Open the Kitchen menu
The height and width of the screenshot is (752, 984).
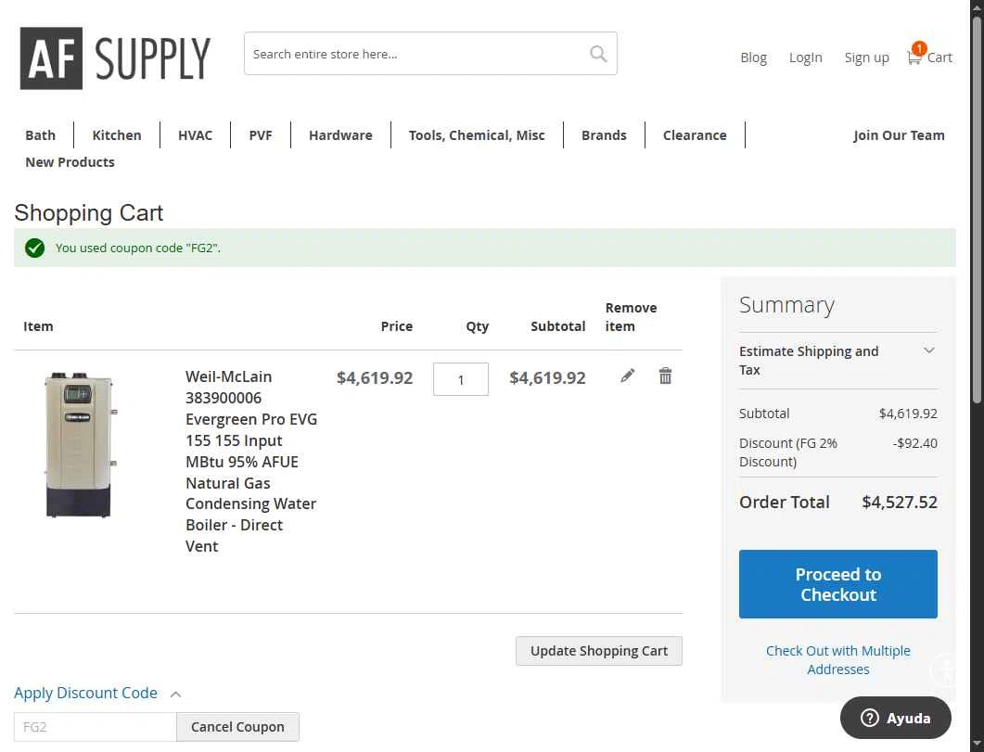117,135
